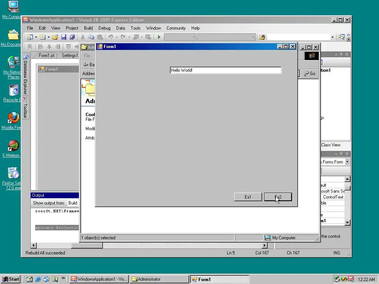This screenshot has width=379, height=284.
Task: Click the Solution Explorer toolbar icon
Action: click(342, 37)
